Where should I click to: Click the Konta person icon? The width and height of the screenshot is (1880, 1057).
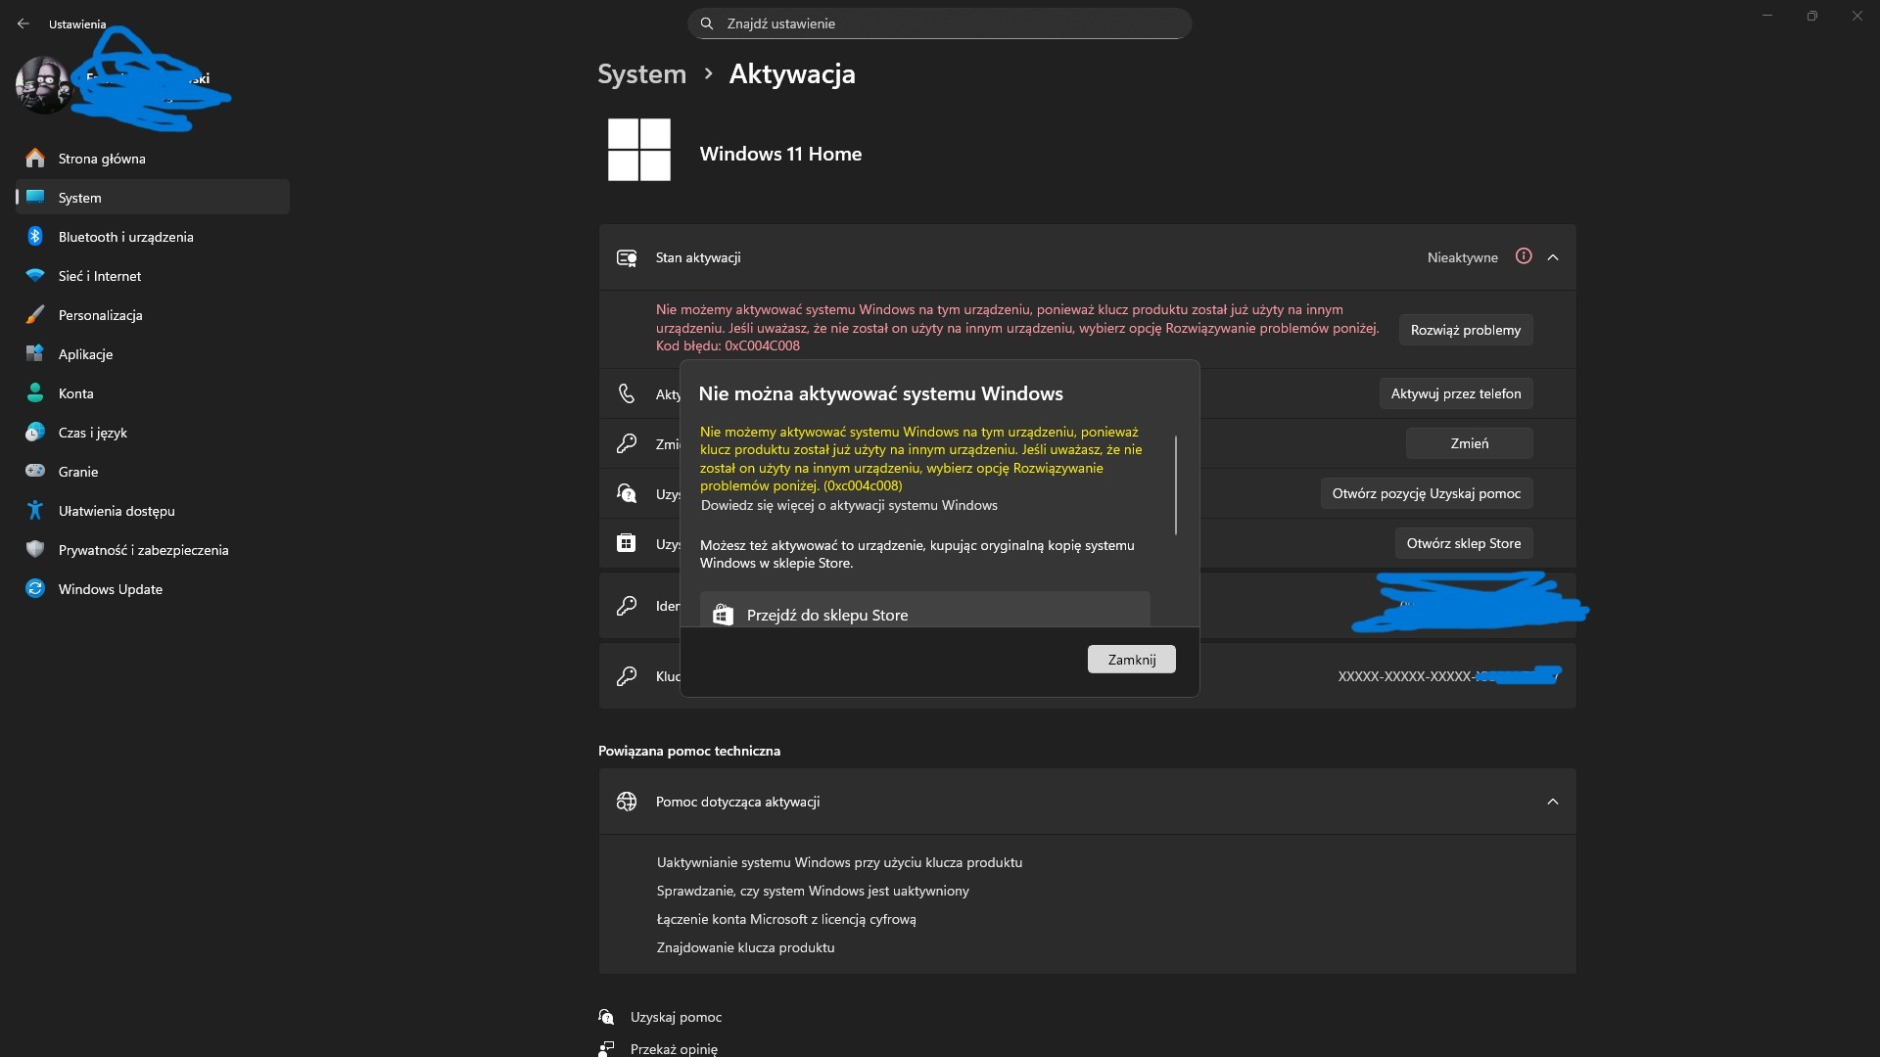[35, 393]
